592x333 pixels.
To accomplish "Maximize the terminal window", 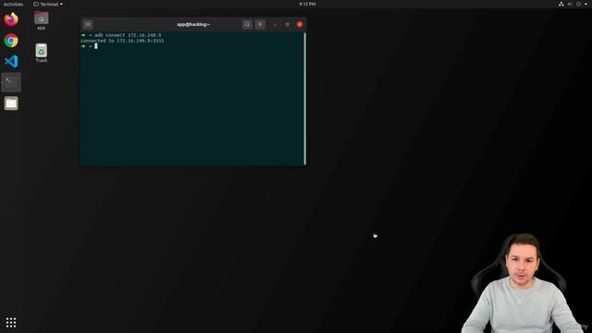I will point(288,25).
